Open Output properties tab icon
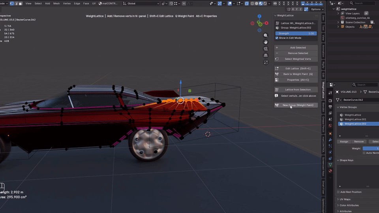The width and height of the screenshot is (379, 213). [x=330, y=107]
